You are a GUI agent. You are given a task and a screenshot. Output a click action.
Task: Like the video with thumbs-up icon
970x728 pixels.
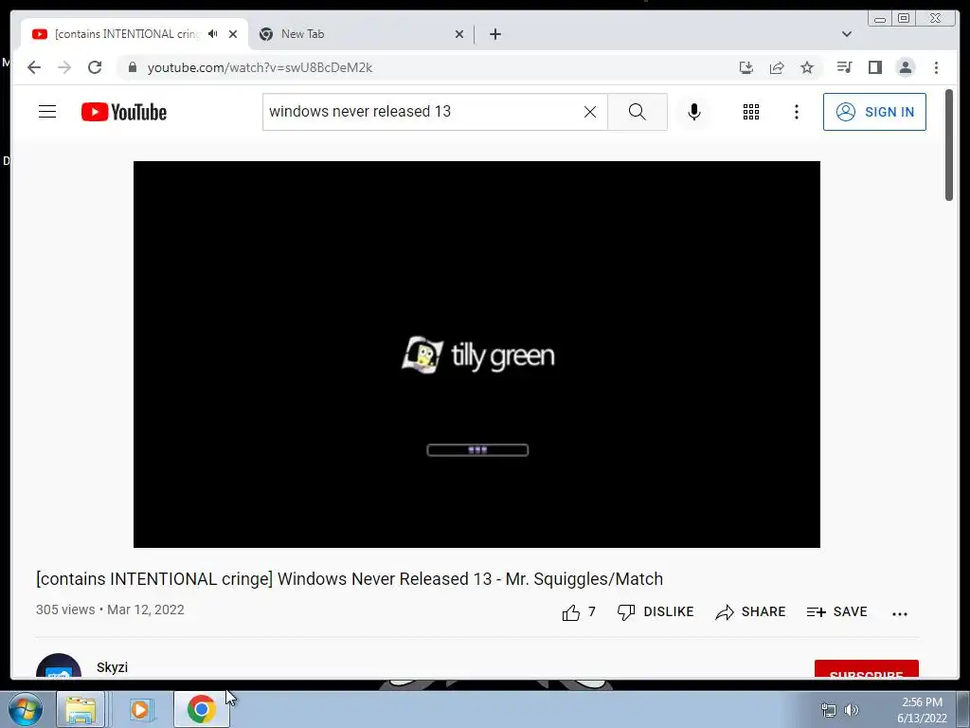(x=571, y=612)
